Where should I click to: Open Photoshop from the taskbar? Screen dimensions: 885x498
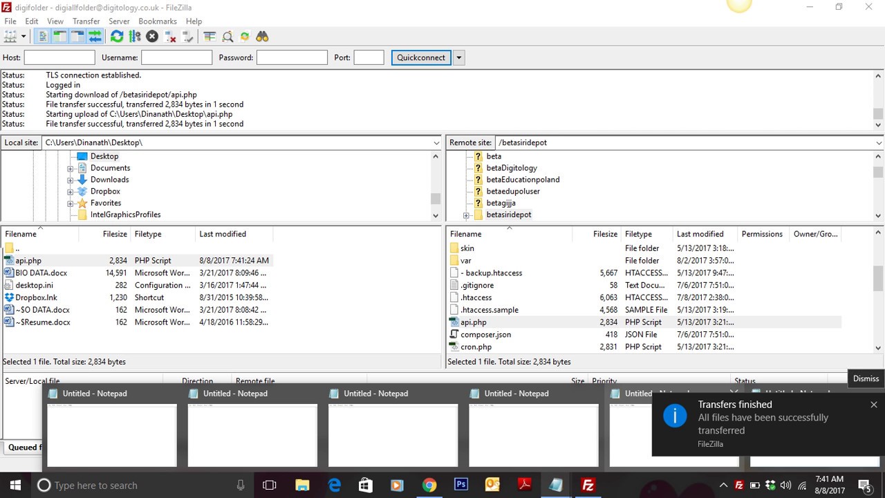pos(461,485)
